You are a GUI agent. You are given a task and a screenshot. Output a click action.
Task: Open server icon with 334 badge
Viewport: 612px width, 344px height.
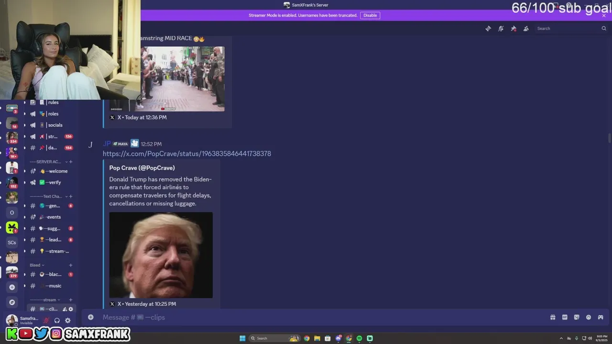[x=12, y=138]
